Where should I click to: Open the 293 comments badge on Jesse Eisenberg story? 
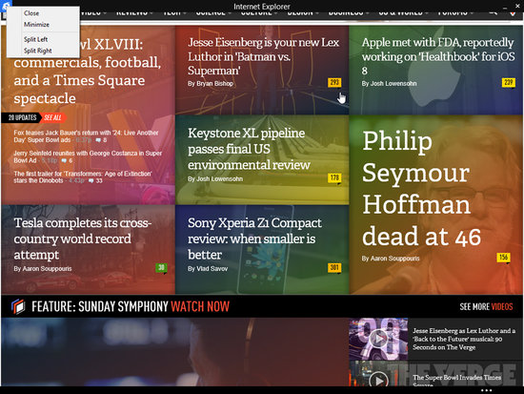pos(334,83)
